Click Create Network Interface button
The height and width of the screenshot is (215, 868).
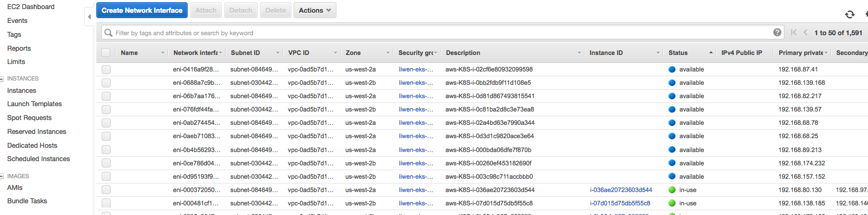click(142, 10)
